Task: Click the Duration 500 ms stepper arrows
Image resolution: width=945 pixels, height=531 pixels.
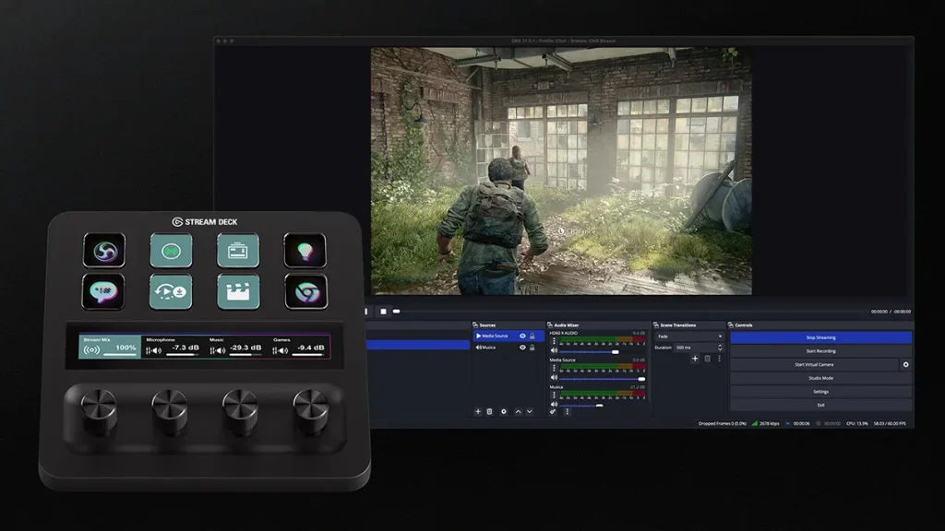Action: pyautogui.click(x=720, y=348)
